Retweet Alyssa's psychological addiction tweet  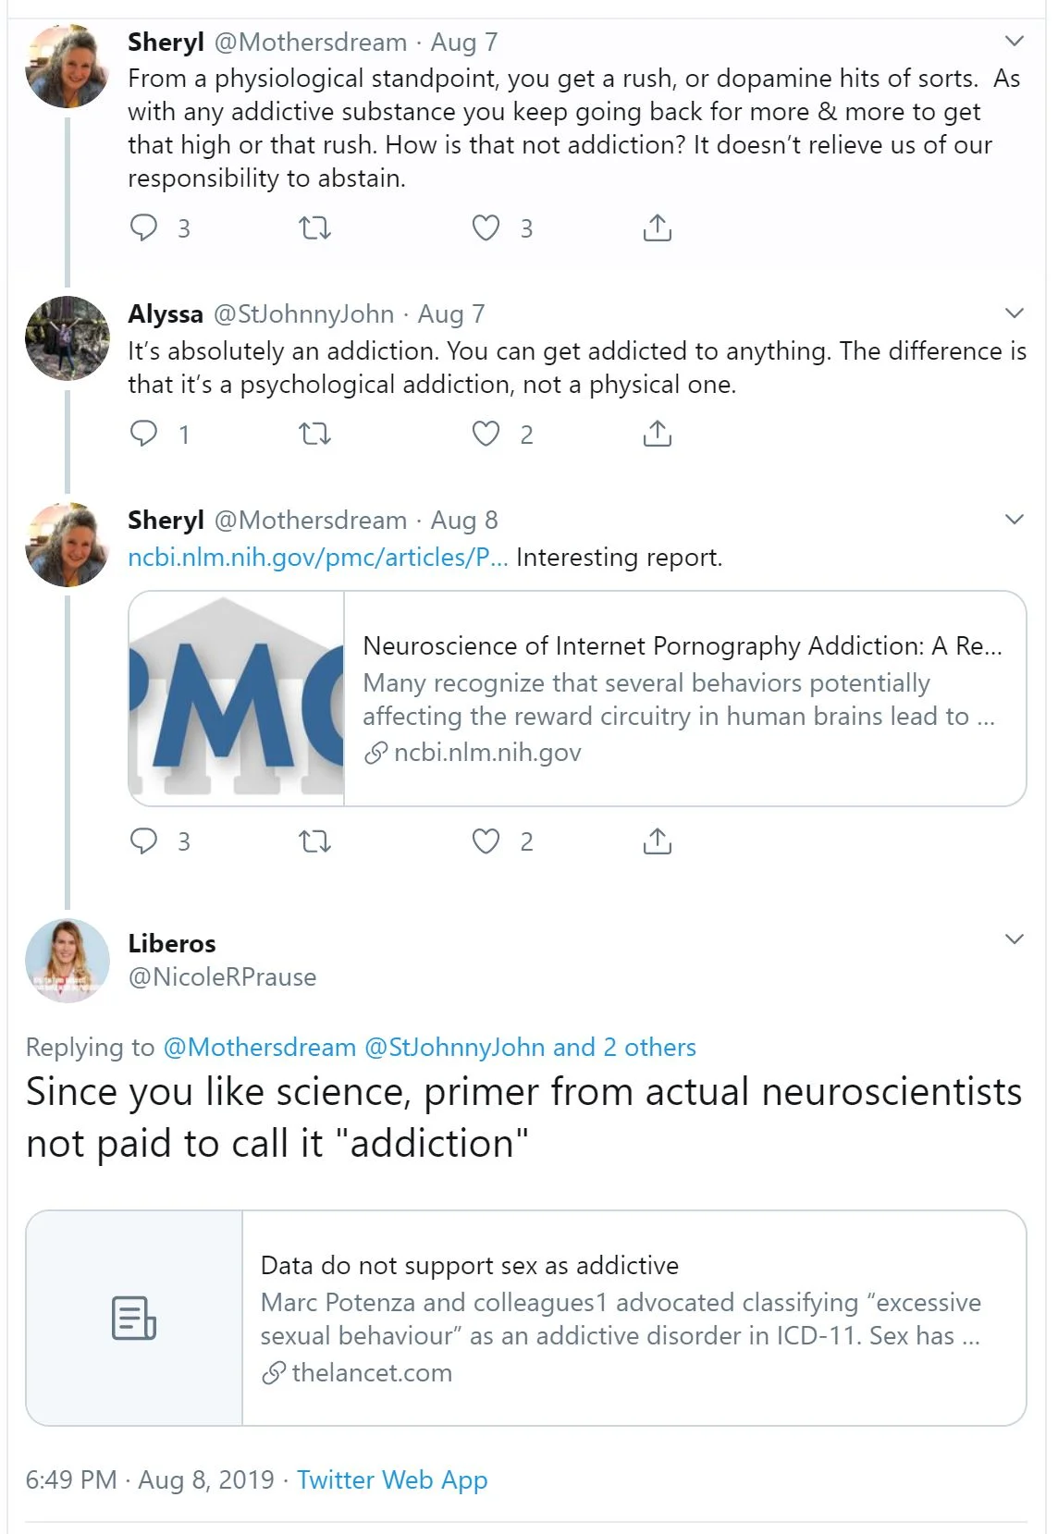[x=314, y=434]
